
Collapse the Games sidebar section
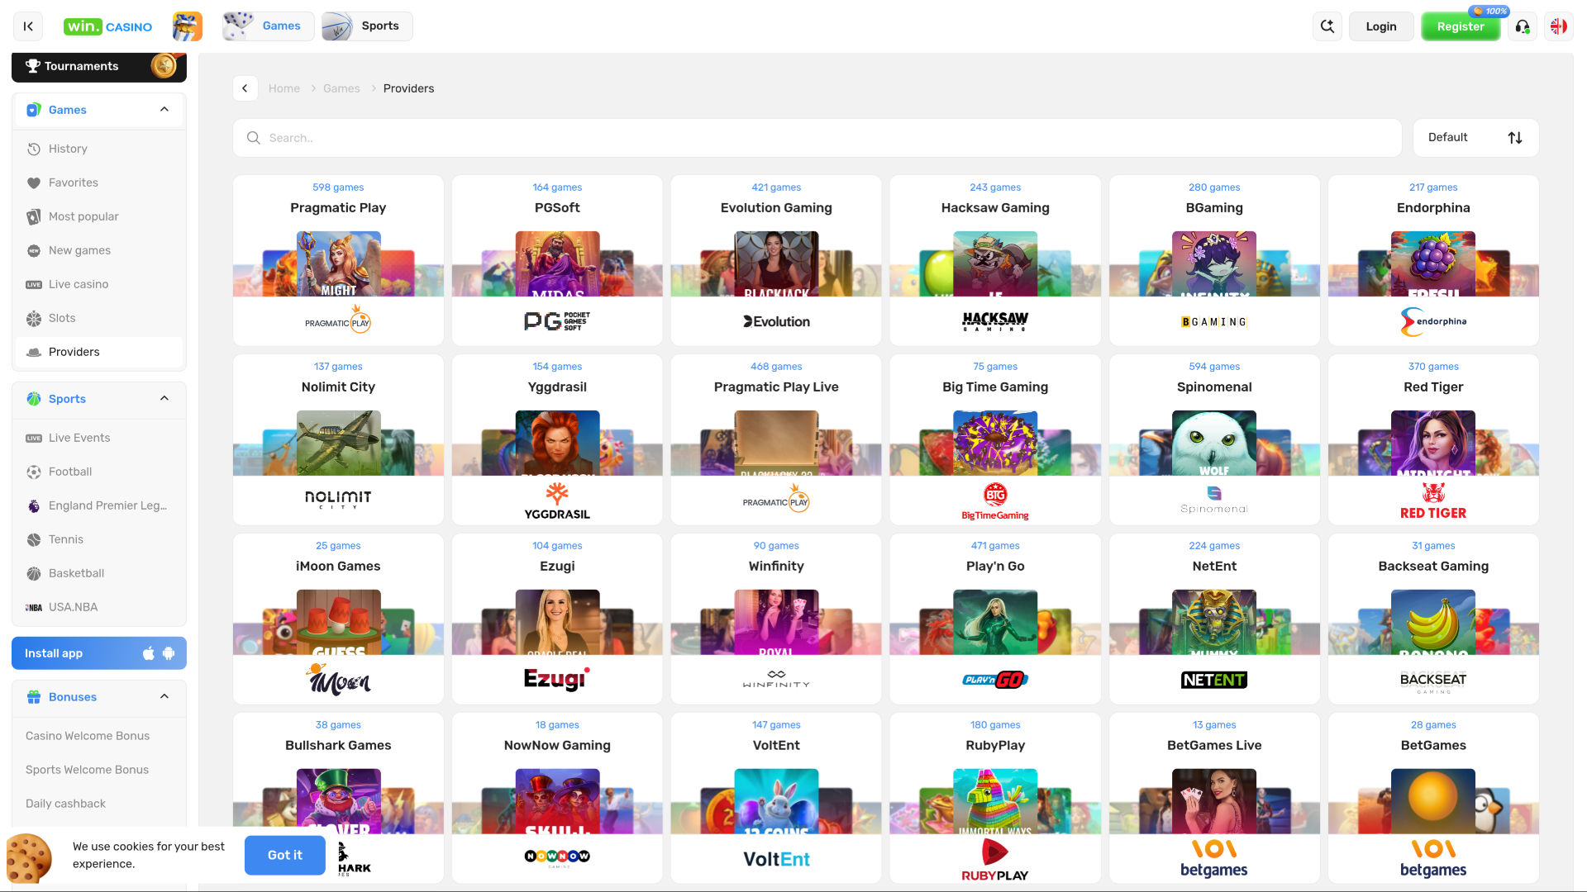(164, 110)
